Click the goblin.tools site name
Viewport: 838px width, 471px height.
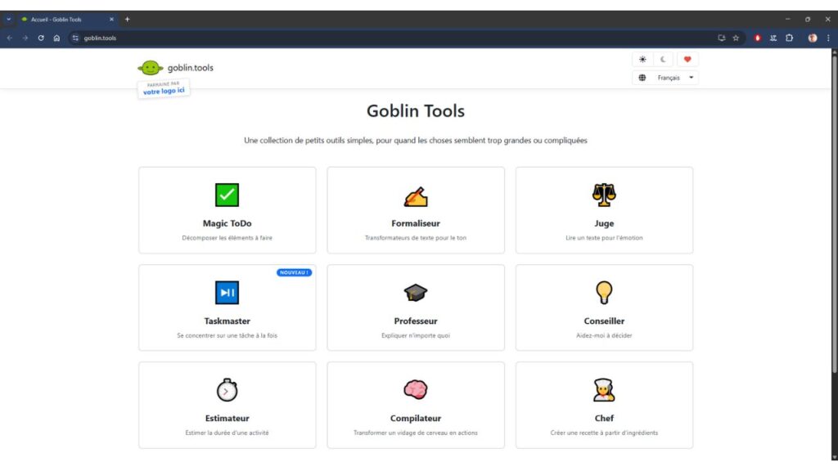click(190, 68)
